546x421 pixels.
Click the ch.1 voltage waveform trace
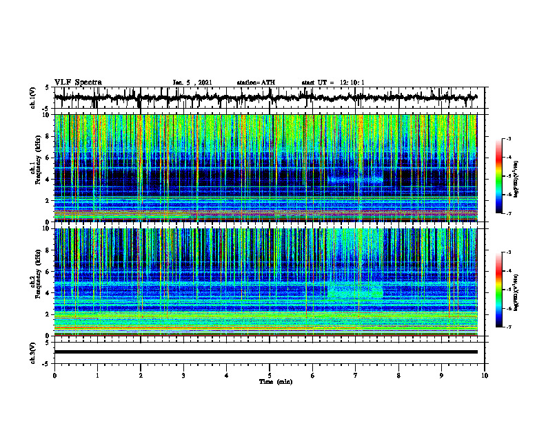[265, 98]
